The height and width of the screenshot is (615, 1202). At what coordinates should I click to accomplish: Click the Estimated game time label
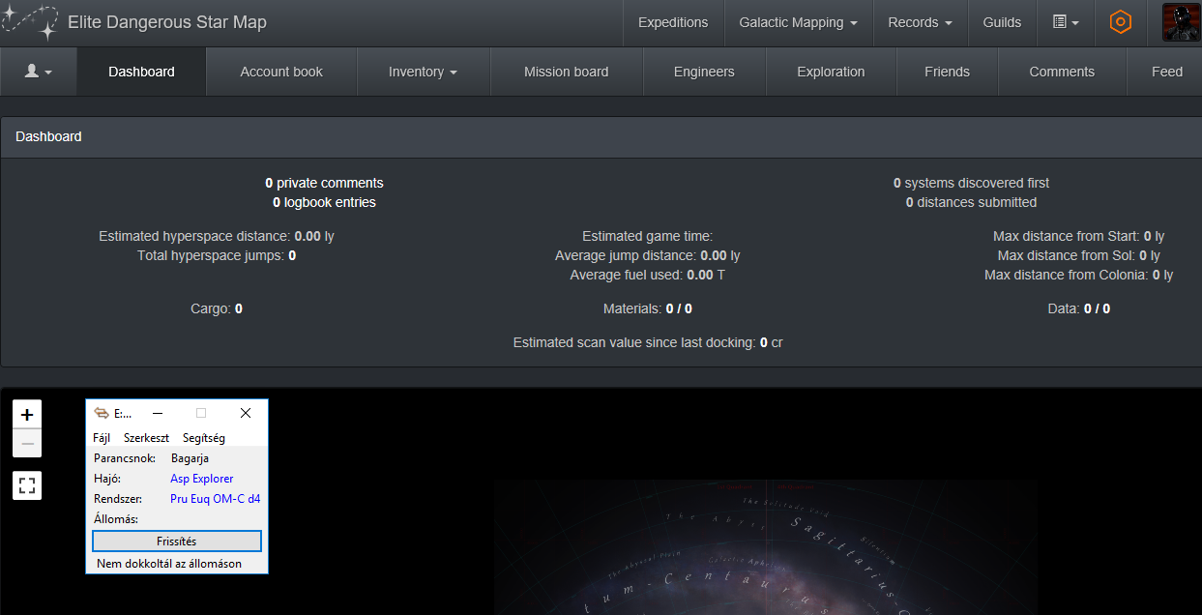coord(647,236)
